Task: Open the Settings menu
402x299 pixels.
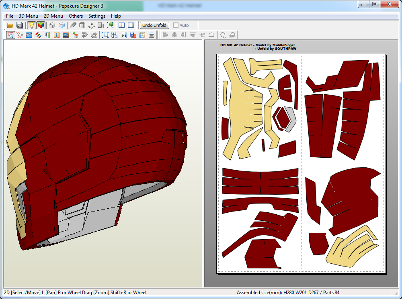Action: (97, 16)
